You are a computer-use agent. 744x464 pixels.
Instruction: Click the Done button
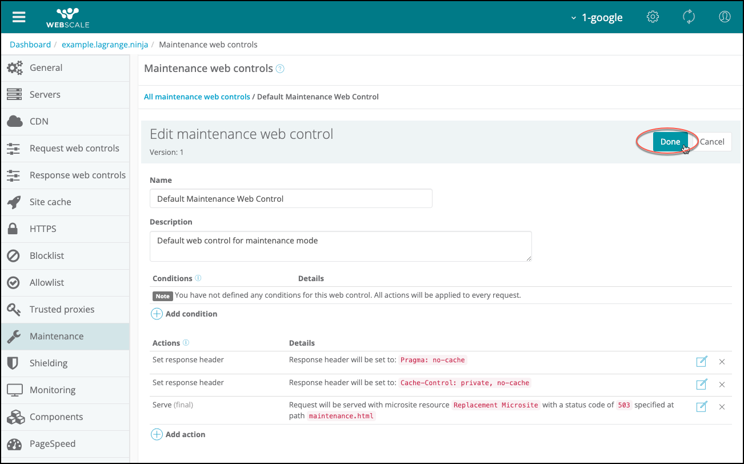[670, 142]
